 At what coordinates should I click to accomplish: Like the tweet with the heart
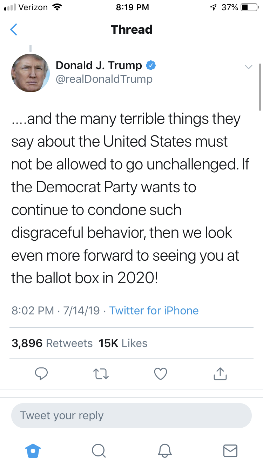click(161, 374)
